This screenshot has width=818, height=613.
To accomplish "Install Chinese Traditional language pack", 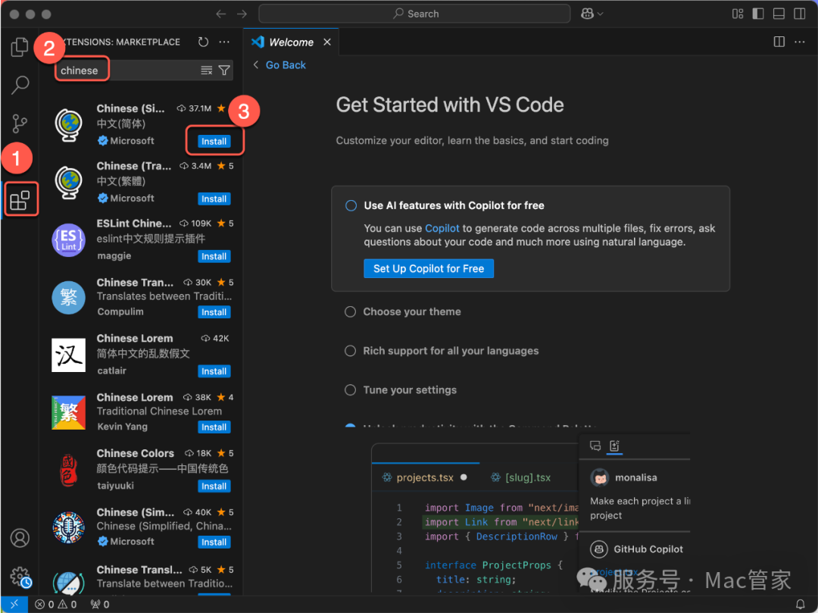I will (214, 199).
